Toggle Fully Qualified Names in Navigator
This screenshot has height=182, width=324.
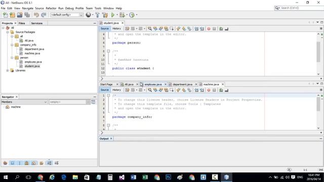click(42, 163)
